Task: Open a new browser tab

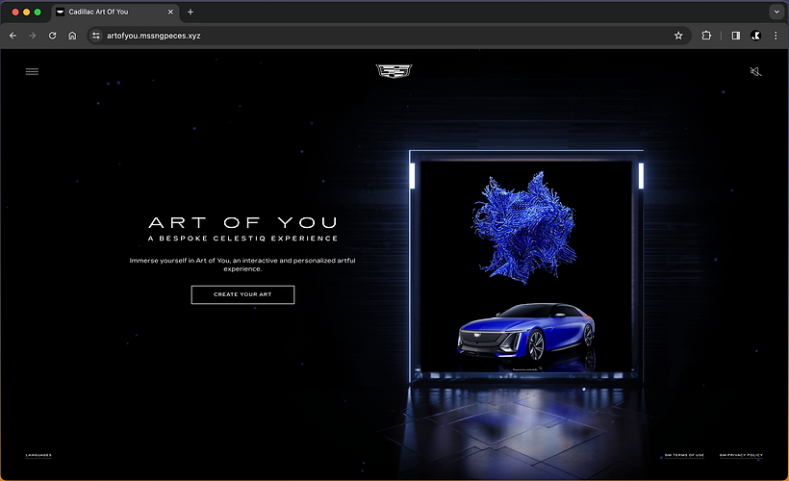Action: pyautogui.click(x=191, y=13)
